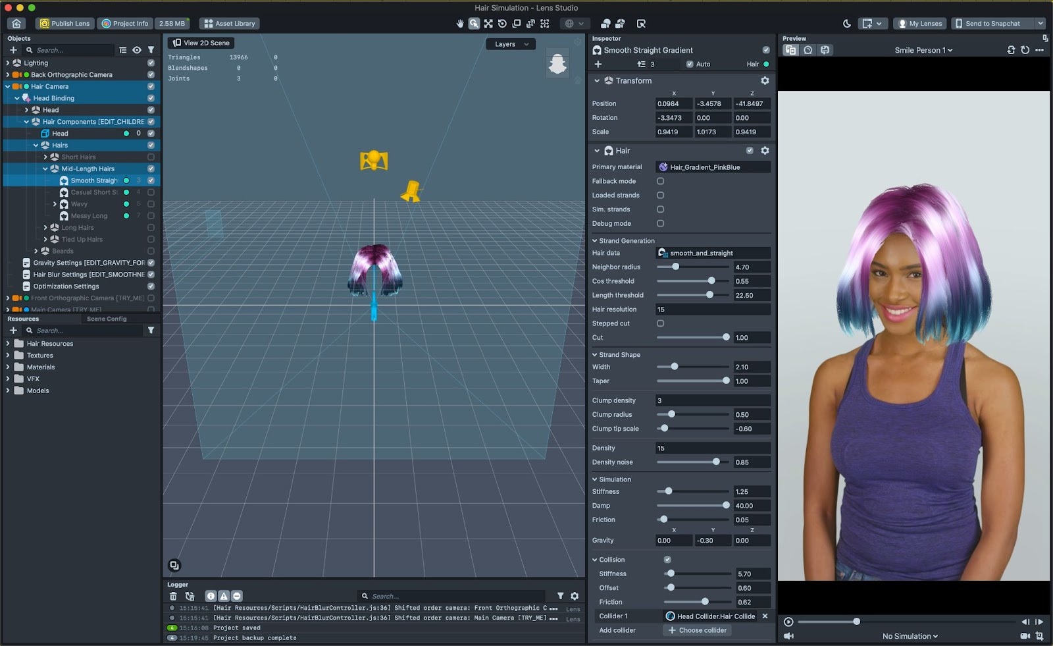Enable the Short Hairs object checkbox

(151, 157)
